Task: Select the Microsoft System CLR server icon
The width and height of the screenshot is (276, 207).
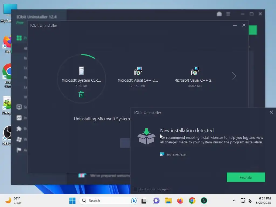Action: [81, 71]
